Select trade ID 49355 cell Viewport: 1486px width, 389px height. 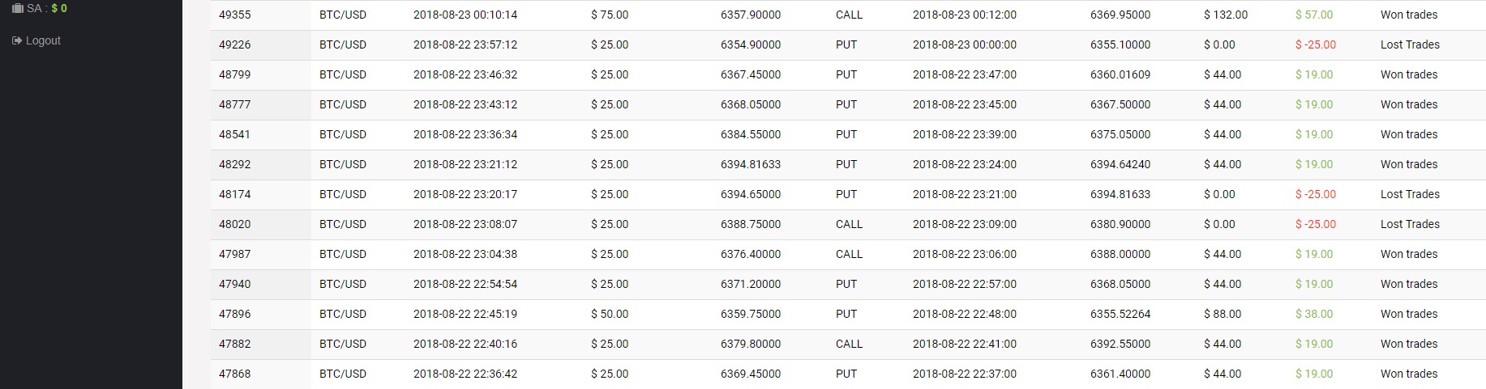(235, 15)
